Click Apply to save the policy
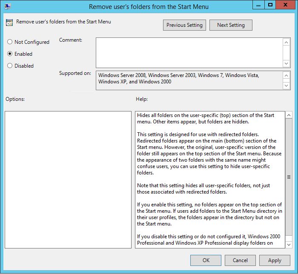 coord(275,260)
